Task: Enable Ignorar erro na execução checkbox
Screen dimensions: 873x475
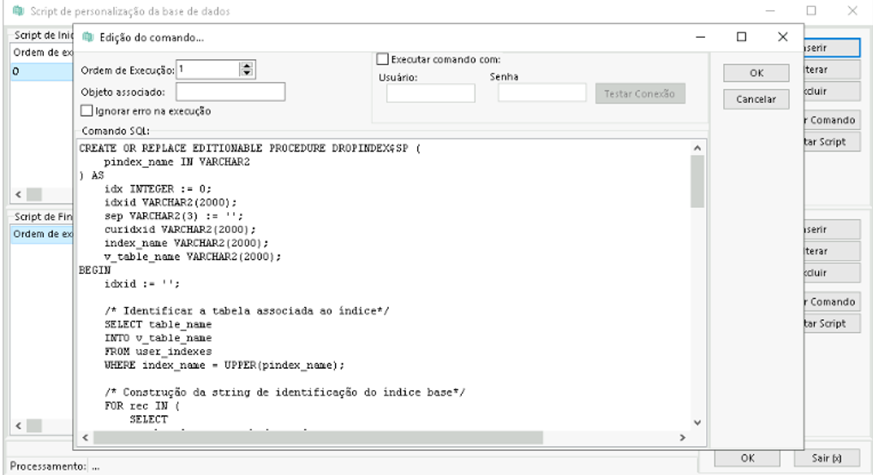Action: [87, 110]
